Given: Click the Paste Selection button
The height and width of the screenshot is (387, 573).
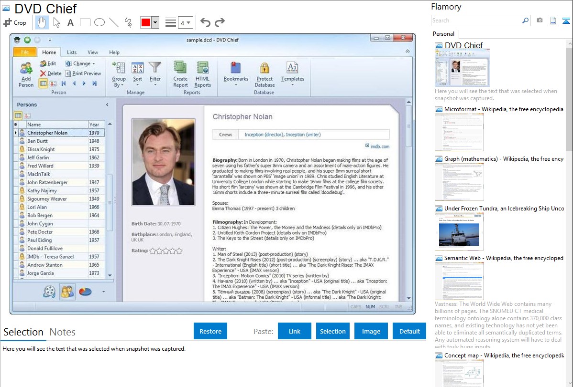Looking at the screenshot, I should pyautogui.click(x=333, y=331).
